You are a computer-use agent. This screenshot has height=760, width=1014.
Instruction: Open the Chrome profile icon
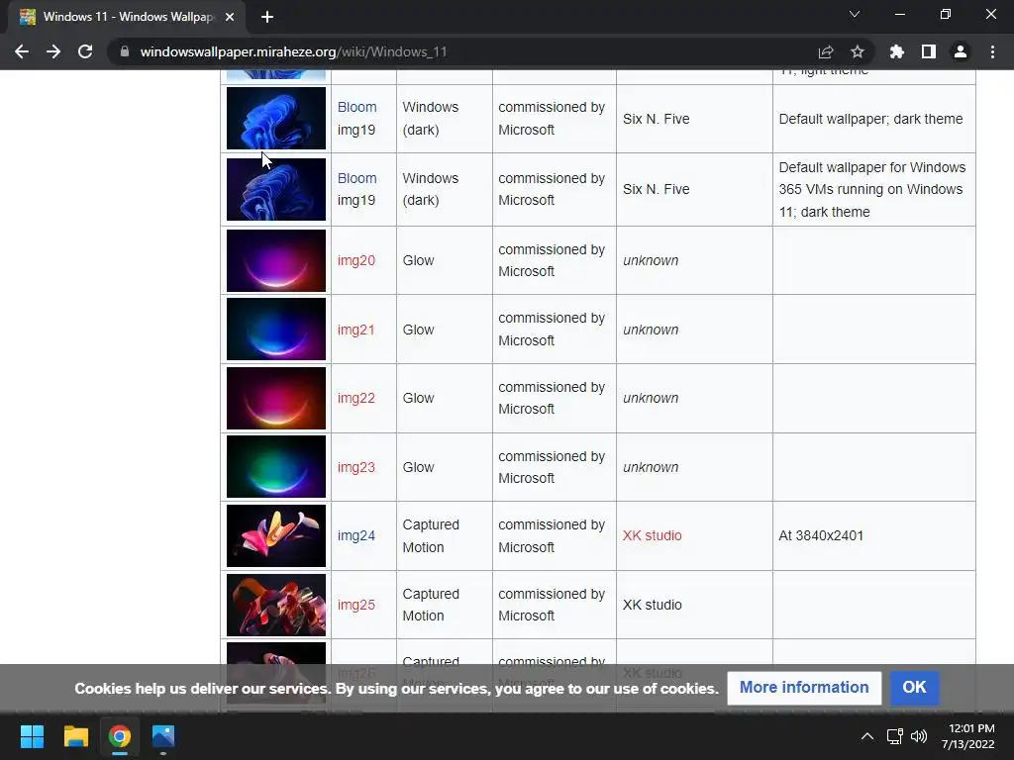pos(961,51)
